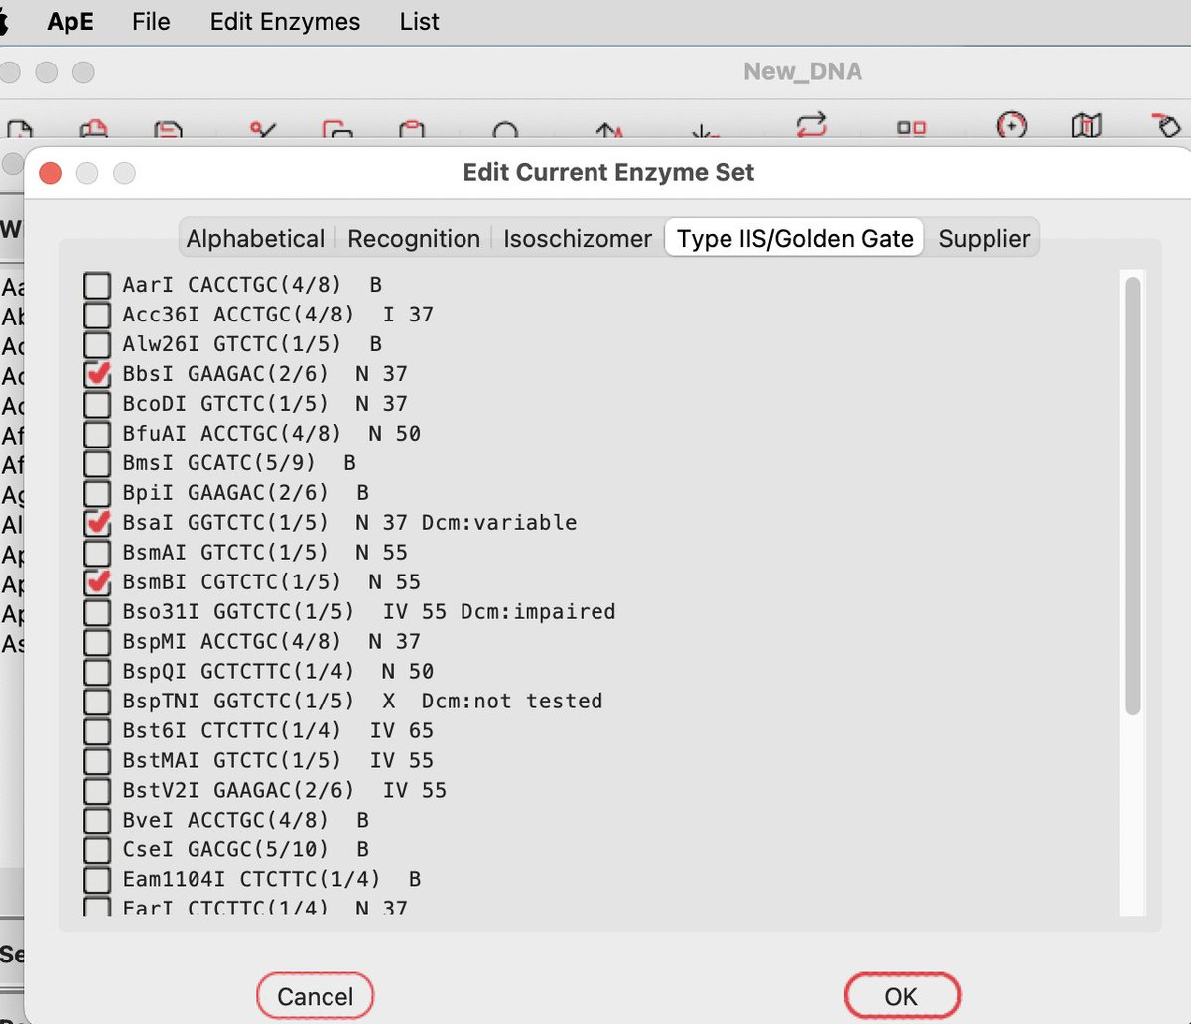Click the enzyme list vertical scrollbar
This screenshot has height=1024, width=1191.
1132,495
